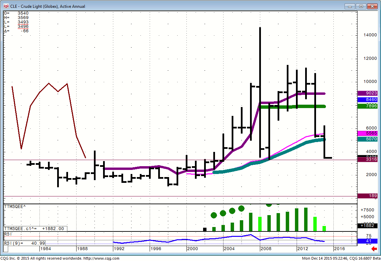Click the 6000 price axis label
This screenshot has width=381, height=261.
[371, 128]
